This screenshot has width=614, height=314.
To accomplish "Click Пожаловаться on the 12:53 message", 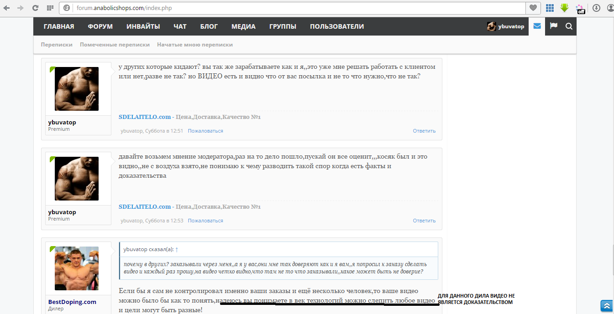I will (x=205, y=221).
